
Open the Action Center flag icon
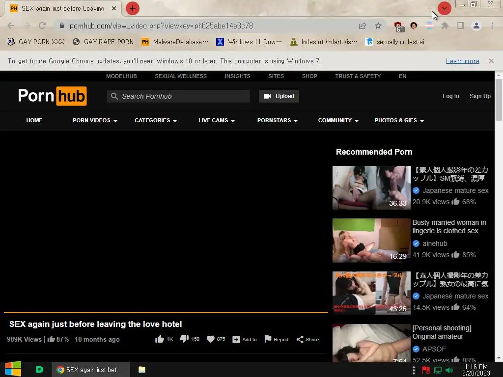tap(426, 370)
